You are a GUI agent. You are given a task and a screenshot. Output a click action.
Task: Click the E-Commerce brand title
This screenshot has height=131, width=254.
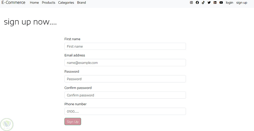[x=13, y=3]
